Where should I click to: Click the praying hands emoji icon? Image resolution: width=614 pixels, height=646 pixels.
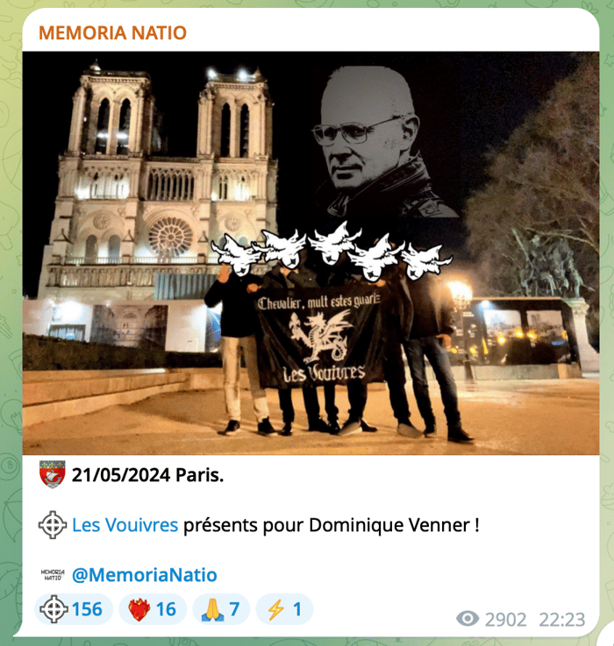click(212, 609)
